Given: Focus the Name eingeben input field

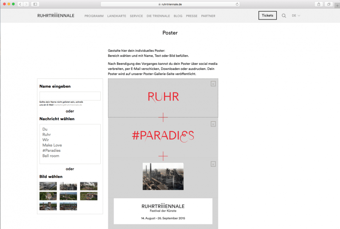Looking at the screenshot, I should [x=70, y=96].
